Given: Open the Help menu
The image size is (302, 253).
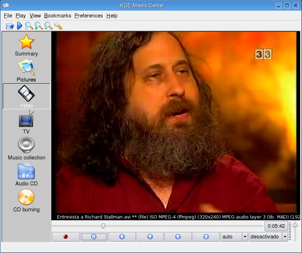Looking at the screenshot, I should coord(112,16).
